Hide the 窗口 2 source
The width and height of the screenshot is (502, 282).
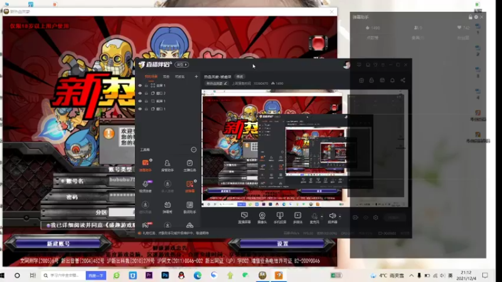click(x=140, y=93)
